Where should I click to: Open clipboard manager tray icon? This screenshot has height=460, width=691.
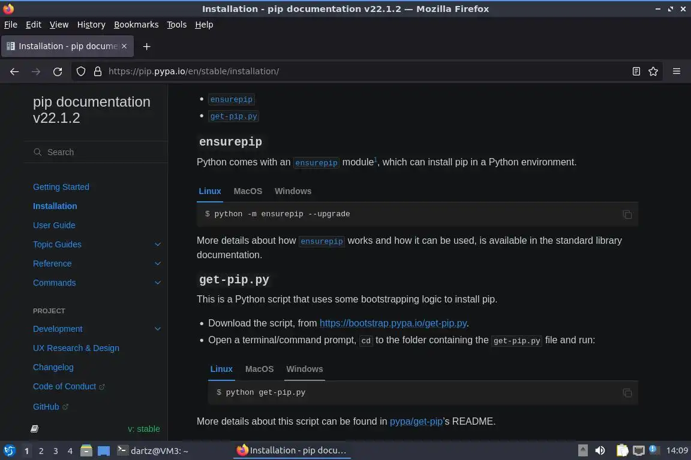click(622, 451)
